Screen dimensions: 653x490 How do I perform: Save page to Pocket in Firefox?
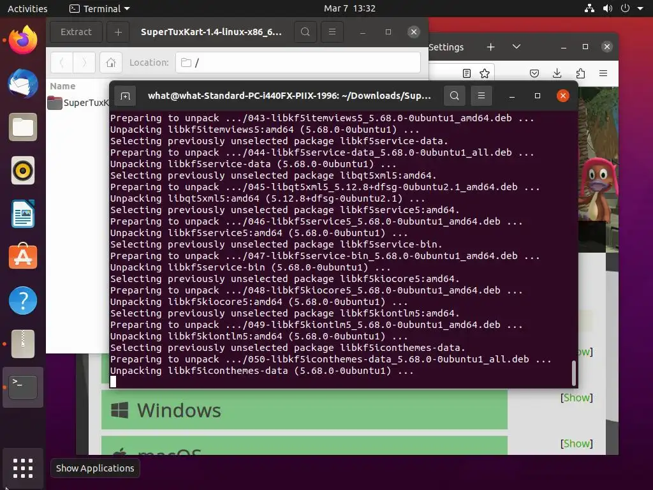pyautogui.click(x=534, y=74)
